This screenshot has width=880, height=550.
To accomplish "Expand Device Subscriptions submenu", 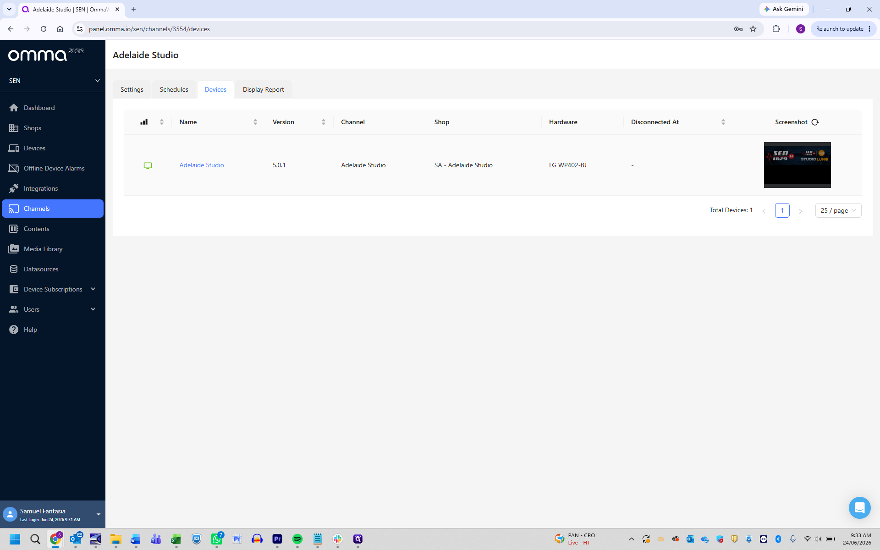I will (53, 289).
